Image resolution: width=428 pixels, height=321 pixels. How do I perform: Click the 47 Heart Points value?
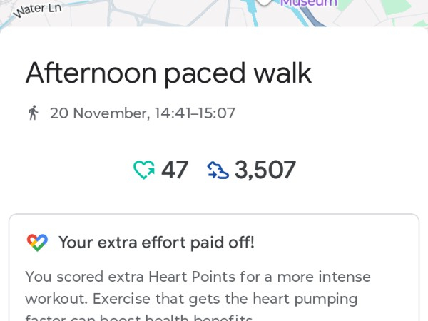tap(175, 170)
